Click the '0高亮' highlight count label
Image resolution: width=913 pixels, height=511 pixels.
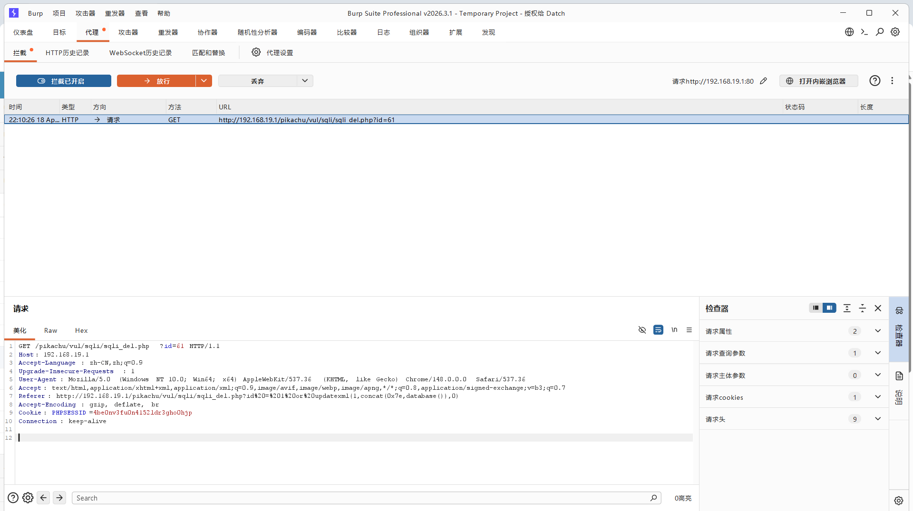point(683,498)
